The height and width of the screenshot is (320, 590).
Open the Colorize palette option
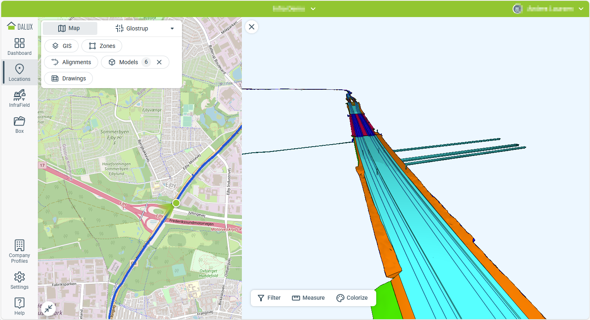point(352,298)
